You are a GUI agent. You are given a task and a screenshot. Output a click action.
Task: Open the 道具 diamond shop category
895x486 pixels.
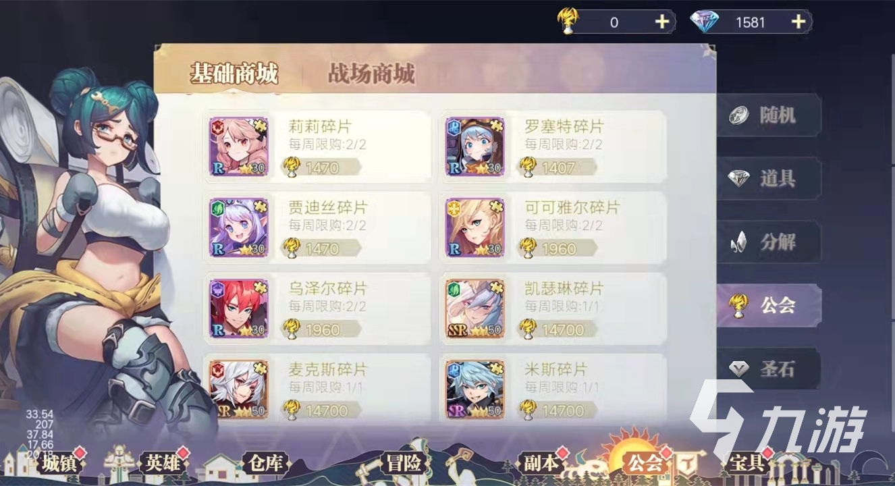(x=769, y=179)
